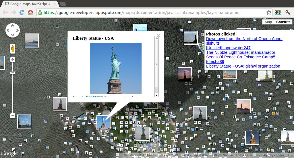Open a new browser tab
The height and width of the screenshot is (158, 294).
(x=63, y=4)
